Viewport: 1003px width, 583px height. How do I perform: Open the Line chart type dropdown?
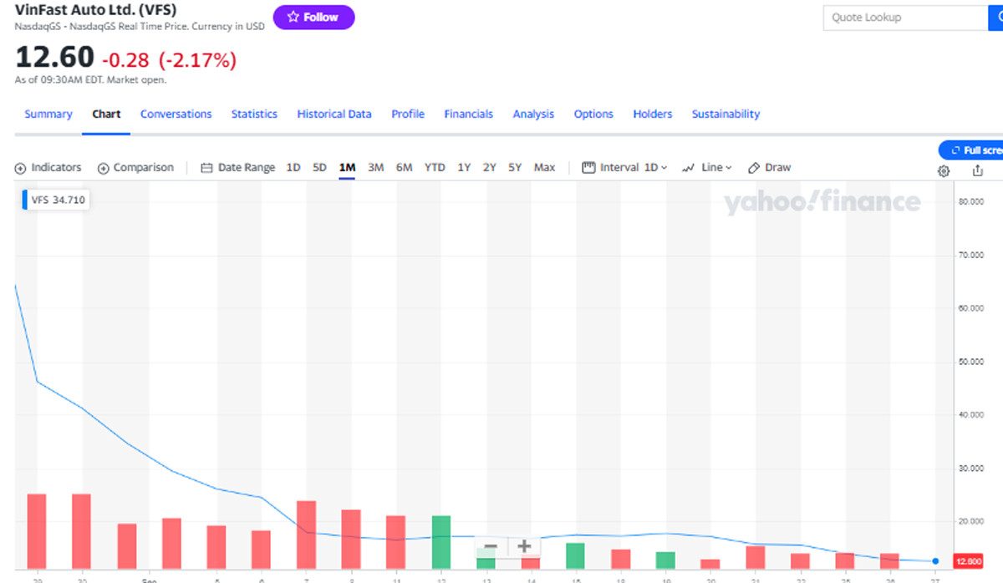(707, 168)
